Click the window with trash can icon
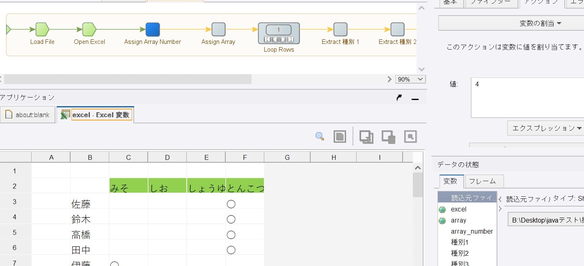Viewport: 584px width, 266px height. [x=388, y=137]
